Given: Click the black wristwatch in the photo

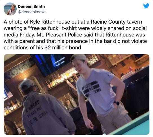Looking at the screenshot, I should point(117,103).
